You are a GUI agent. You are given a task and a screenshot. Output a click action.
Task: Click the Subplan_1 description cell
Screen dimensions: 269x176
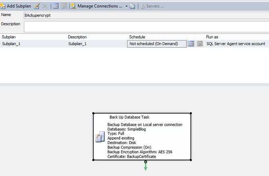[x=97, y=44]
